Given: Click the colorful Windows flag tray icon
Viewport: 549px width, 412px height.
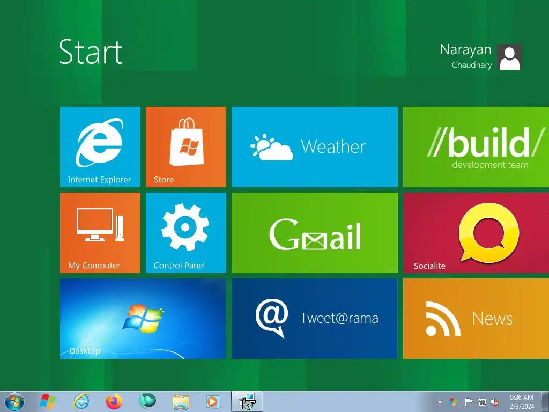Looking at the screenshot, I should pyautogui.click(x=453, y=402).
